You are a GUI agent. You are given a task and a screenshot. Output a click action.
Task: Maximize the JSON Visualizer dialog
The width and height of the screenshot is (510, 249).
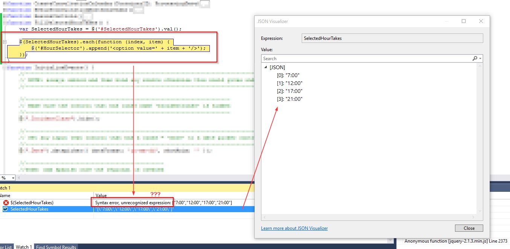[464, 21]
